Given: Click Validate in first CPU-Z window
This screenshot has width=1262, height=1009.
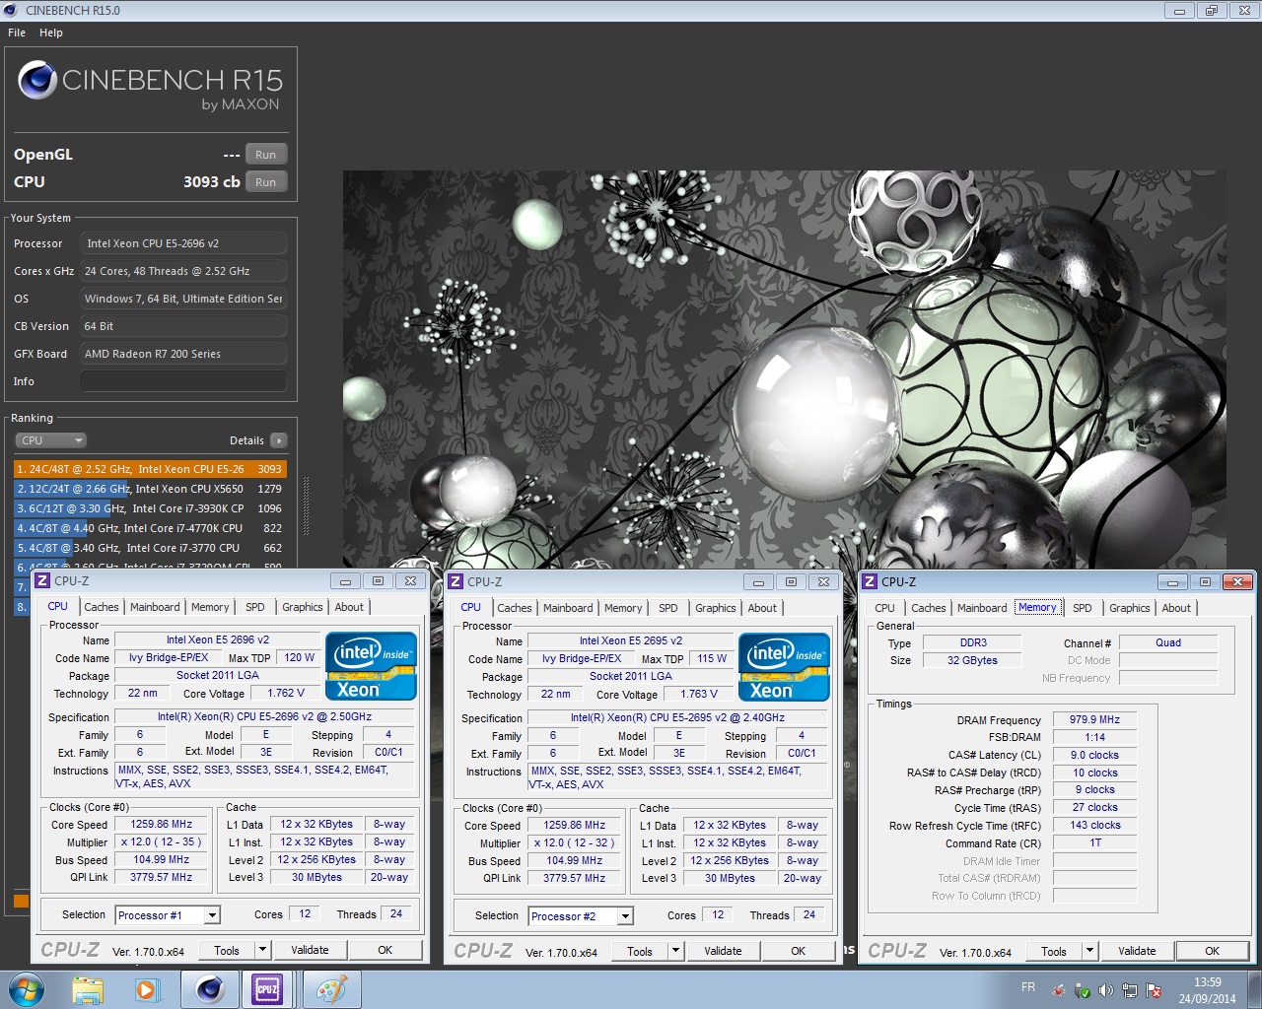Looking at the screenshot, I should (310, 950).
